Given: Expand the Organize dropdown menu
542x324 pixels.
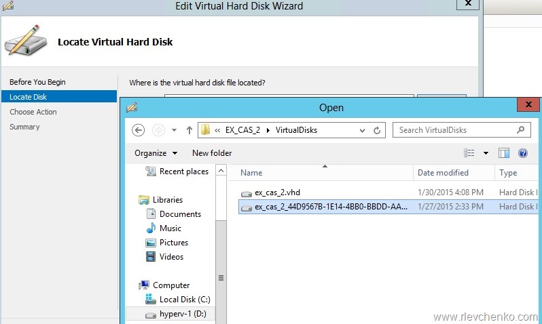Looking at the screenshot, I should pos(156,153).
